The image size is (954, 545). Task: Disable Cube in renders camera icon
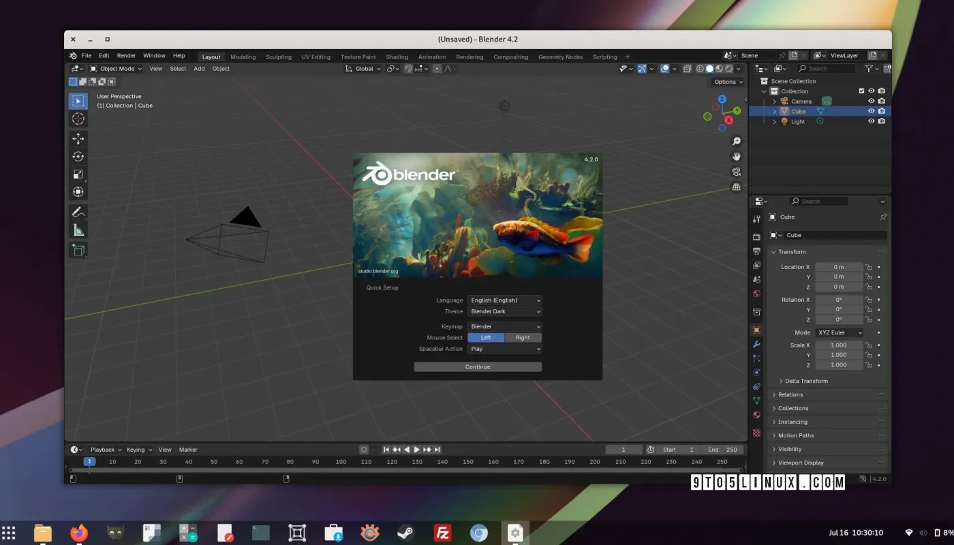click(x=882, y=111)
